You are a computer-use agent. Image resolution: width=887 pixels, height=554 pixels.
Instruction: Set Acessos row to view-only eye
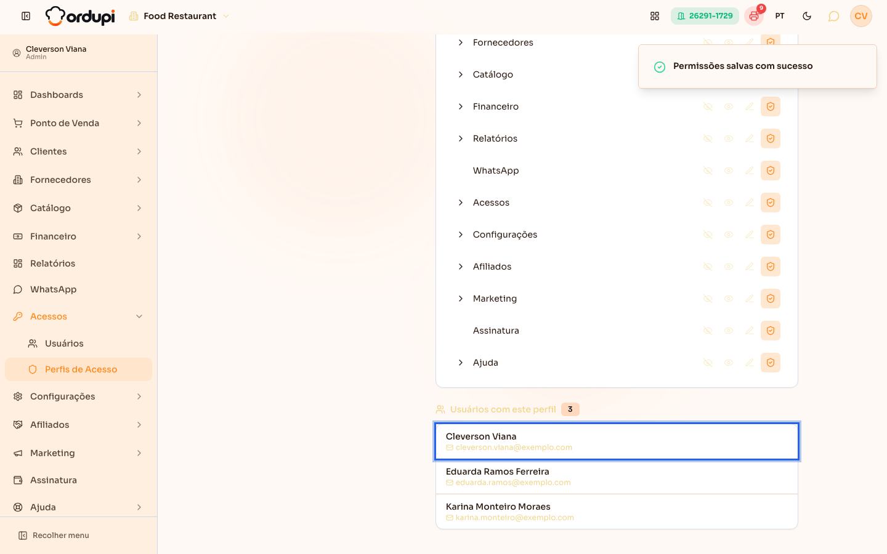pos(729,203)
